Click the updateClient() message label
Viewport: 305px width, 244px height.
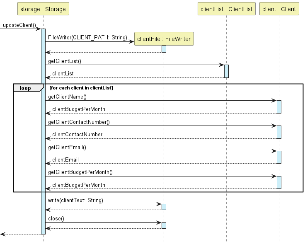(19, 25)
